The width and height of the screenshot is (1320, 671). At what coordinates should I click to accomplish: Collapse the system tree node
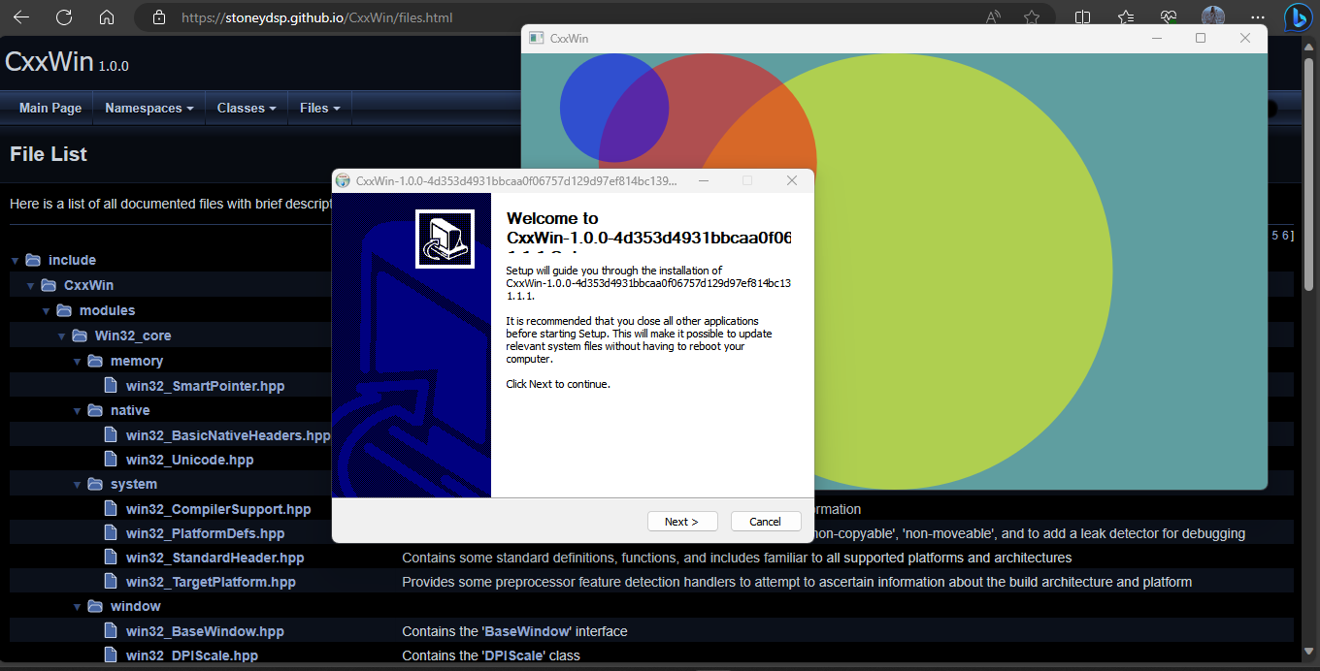78,485
